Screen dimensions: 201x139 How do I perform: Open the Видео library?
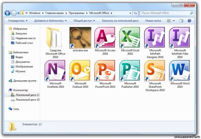[19, 57]
